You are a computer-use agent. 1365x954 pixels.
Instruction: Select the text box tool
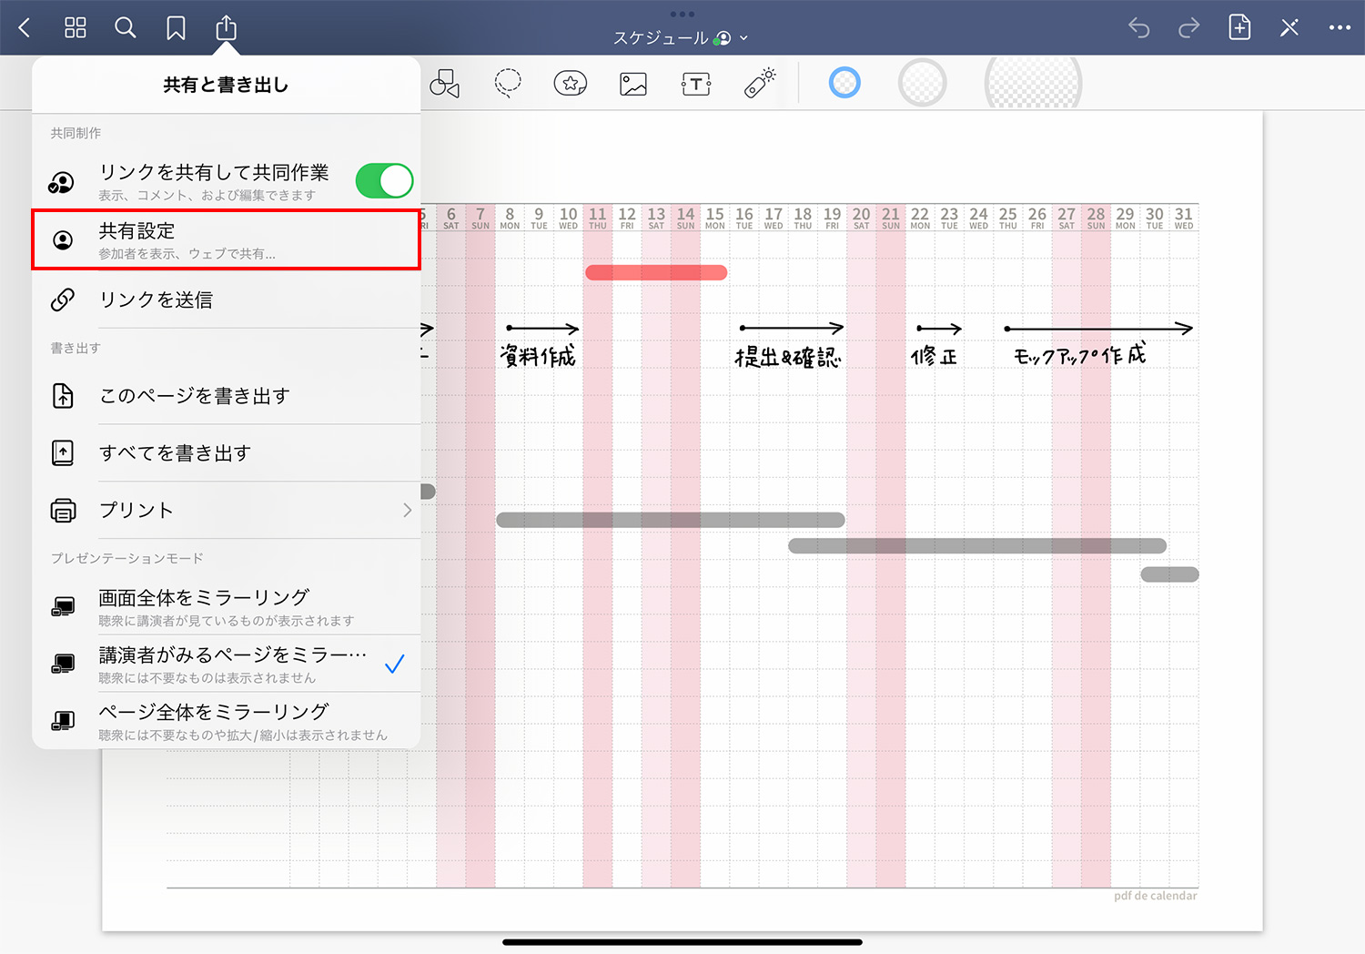[696, 85]
